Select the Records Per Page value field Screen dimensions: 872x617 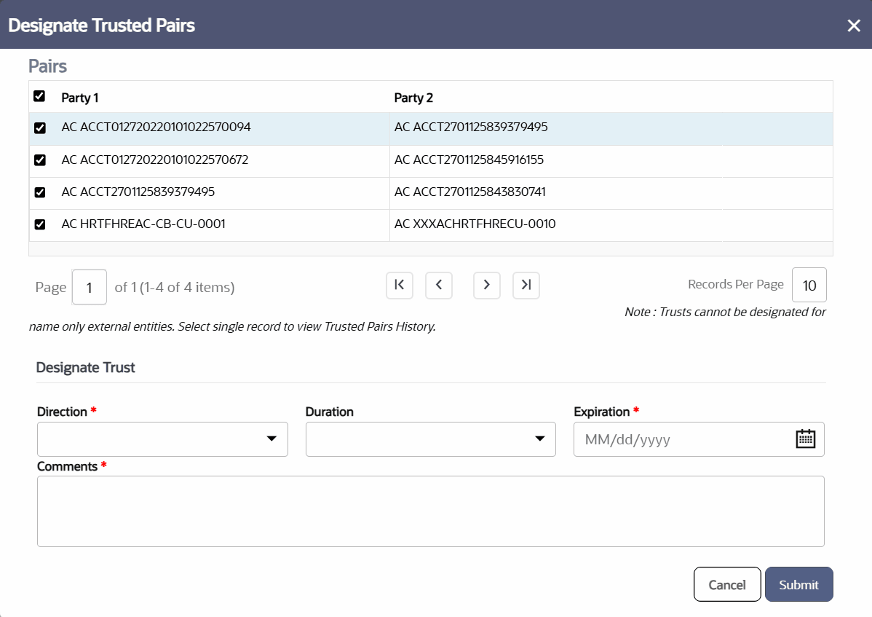809,285
